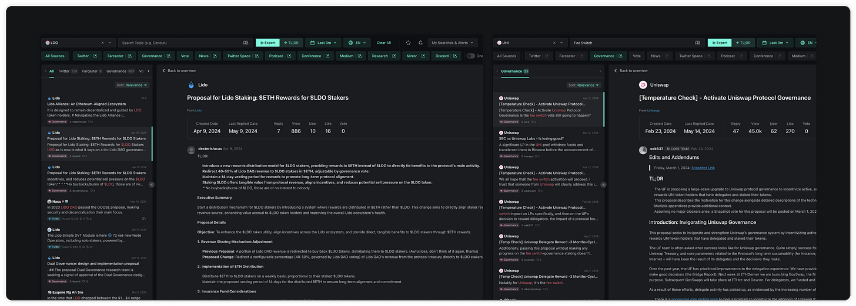Select the Governance 33 tab in UNI results

point(514,71)
